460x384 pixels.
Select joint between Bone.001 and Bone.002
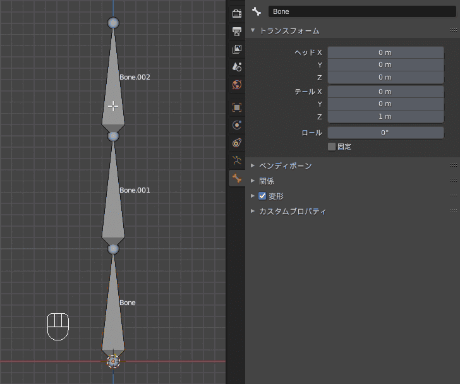(113, 136)
